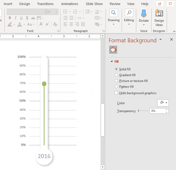Open Format Background pane options arrow
Screen dimensions: 176x170
click(x=161, y=39)
